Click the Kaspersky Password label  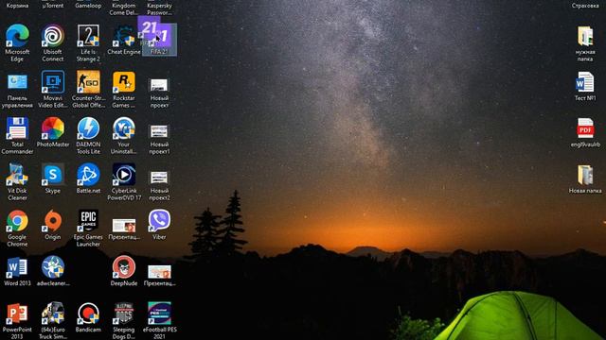159,8
